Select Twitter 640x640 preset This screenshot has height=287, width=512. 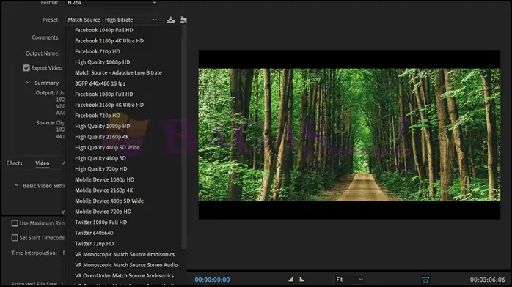pos(94,233)
